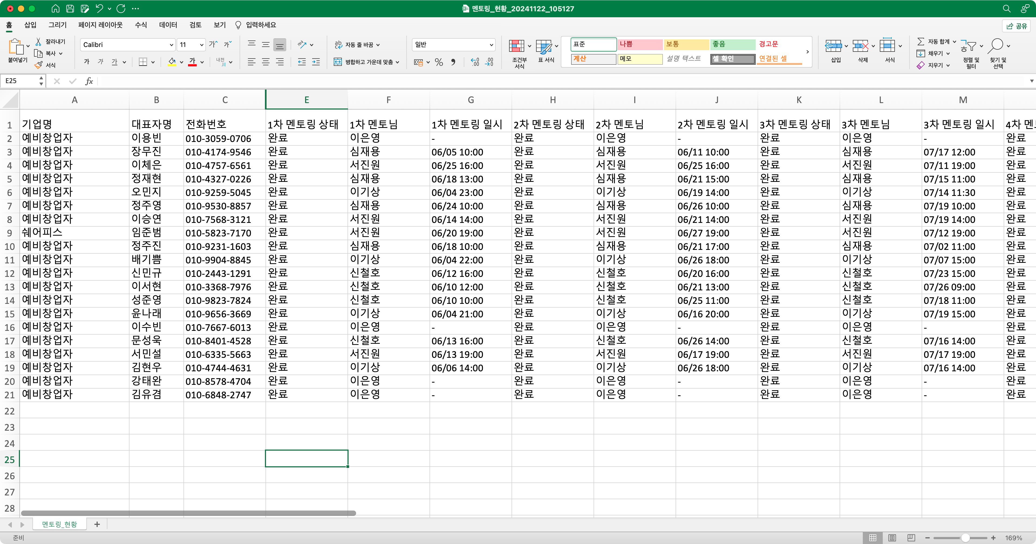Apply percent number style
The width and height of the screenshot is (1036, 544).
[x=438, y=62]
